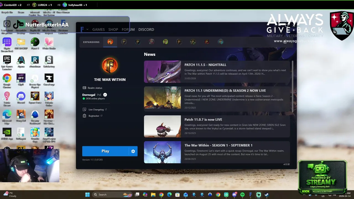Viewport: 354px width, 199px height.
Task: Open Patch 11.1.5 Nightfall news article
Action: (217, 72)
